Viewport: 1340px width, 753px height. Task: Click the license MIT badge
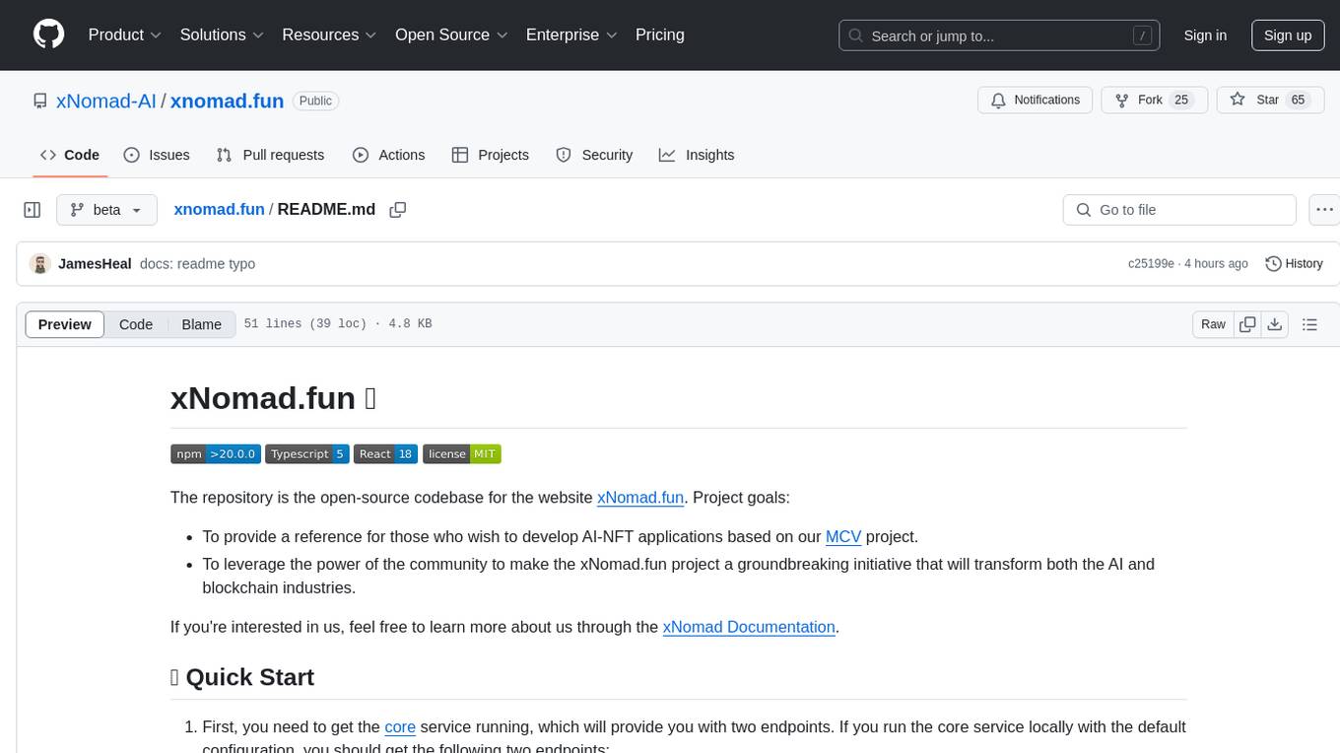(462, 454)
